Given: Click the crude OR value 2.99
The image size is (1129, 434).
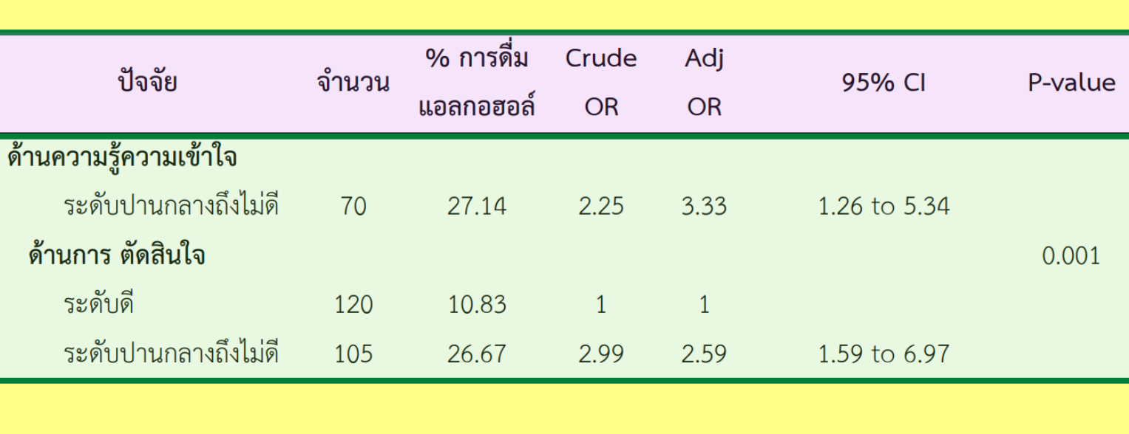Looking at the screenshot, I should click(600, 354).
